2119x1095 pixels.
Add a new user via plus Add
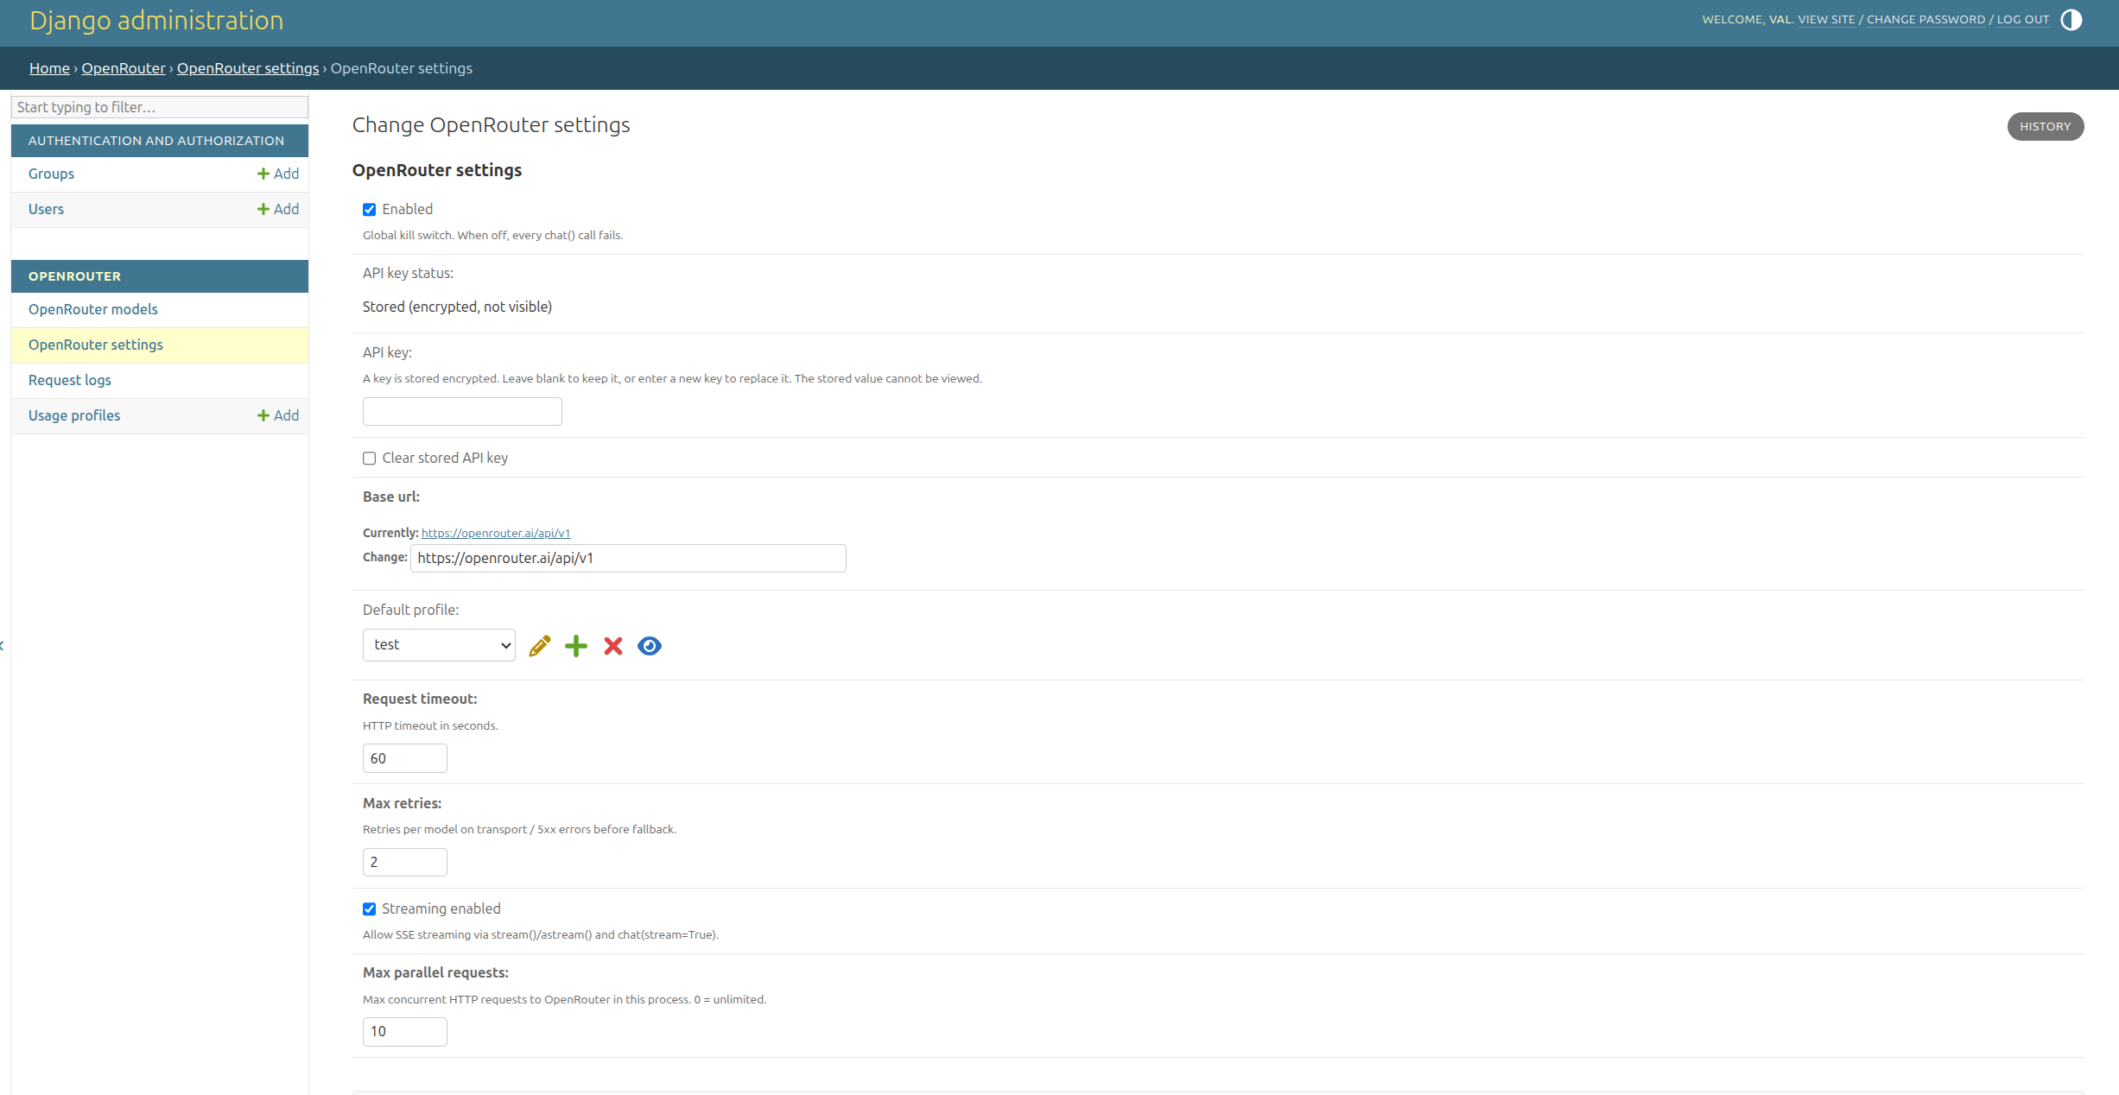(x=278, y=209)
